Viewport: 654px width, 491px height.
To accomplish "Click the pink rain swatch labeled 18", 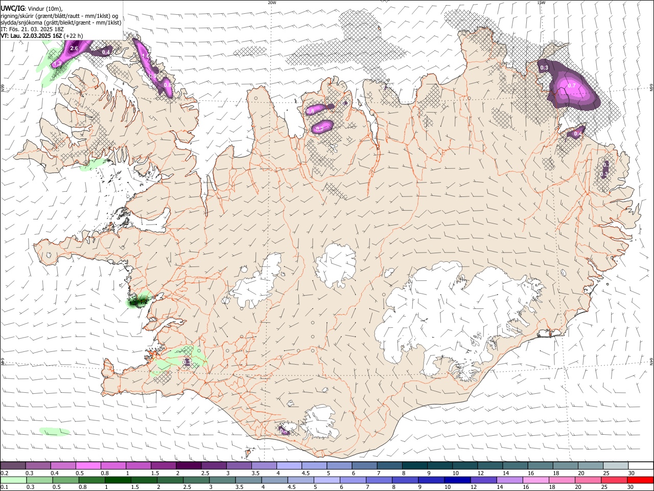I will point(561,480).
